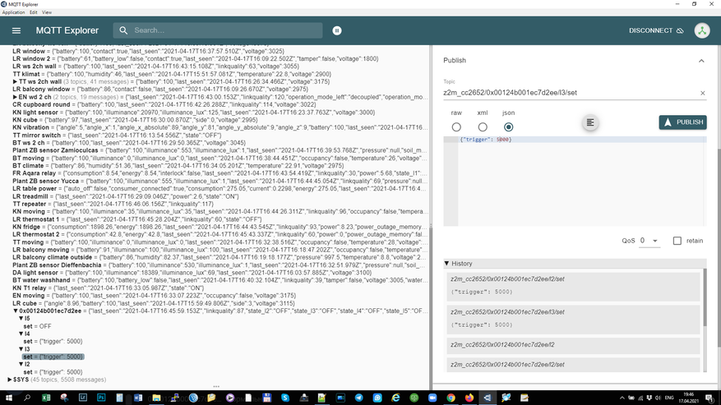Open the QoS level dropdown
The width and height of the screenshot is (721, 405).
[x=649, y=241]
